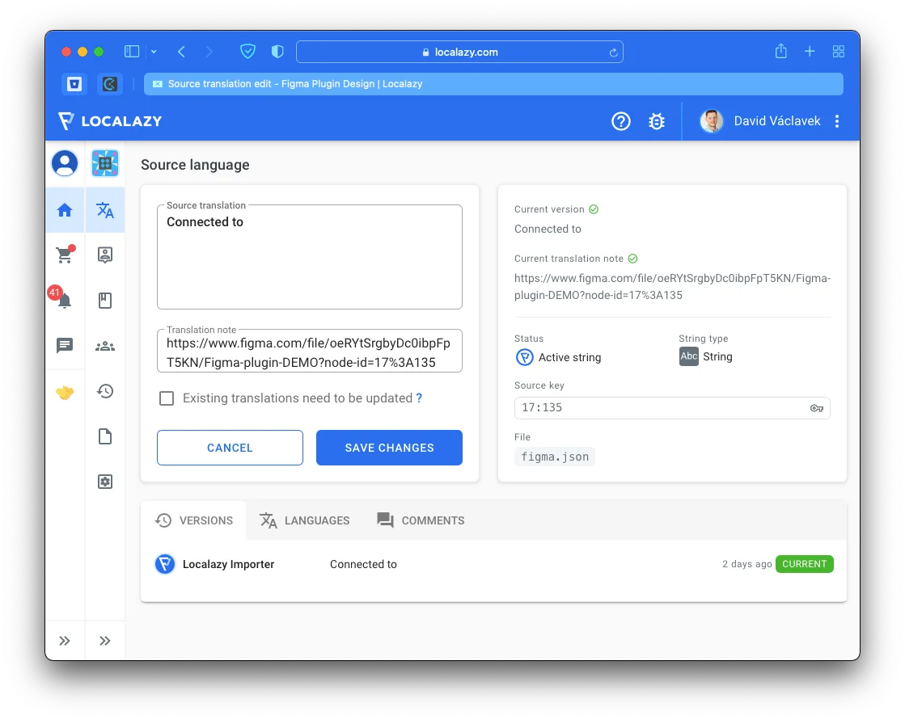905x720 pixels.
Task: Click the Save Changes button
Action: point(389,448)
